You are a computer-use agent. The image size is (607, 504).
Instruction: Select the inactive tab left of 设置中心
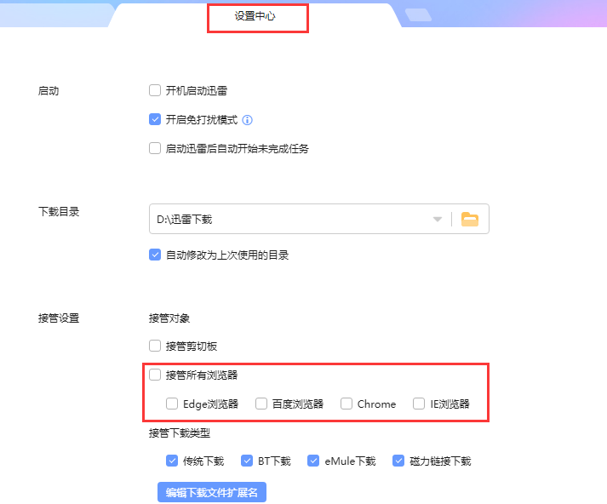pyautogui.click(x=55, y=14)
